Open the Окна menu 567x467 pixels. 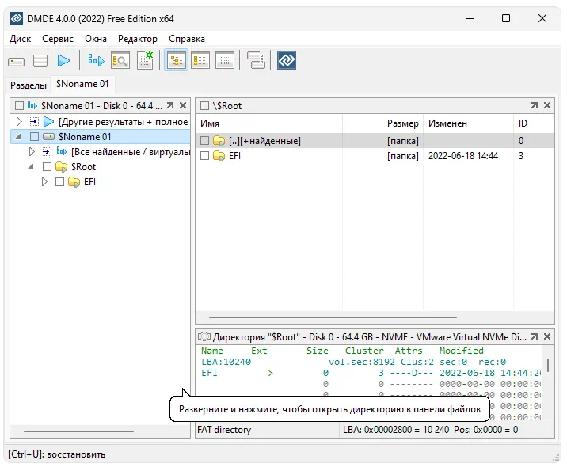pyautogui.click(x=96, y=39)
